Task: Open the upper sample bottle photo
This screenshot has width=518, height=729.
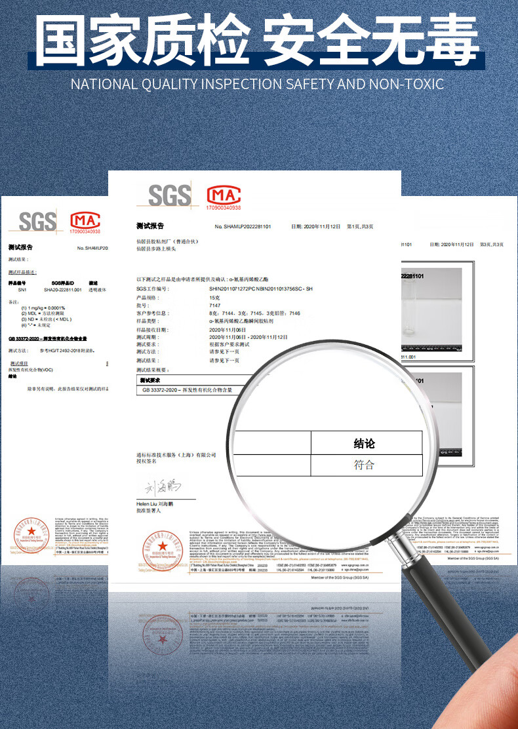Action: point(433,311)
